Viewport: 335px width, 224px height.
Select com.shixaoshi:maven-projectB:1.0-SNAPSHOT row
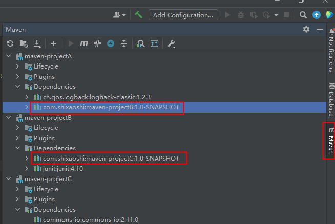[x=164, y=107]
